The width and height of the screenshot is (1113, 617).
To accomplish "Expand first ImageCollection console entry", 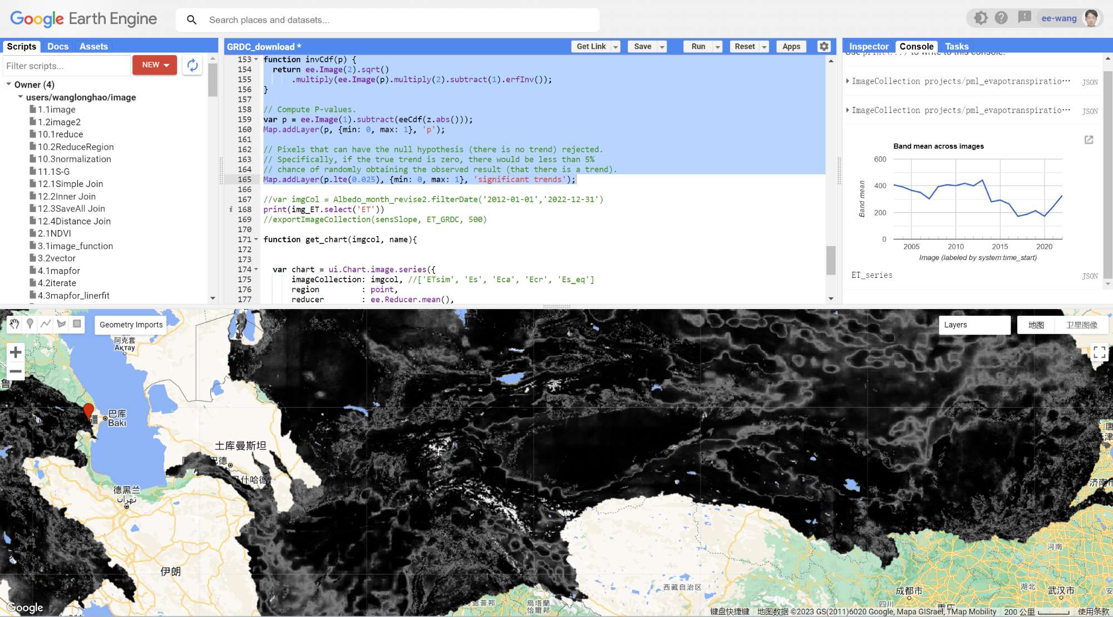I will point(848,81).
